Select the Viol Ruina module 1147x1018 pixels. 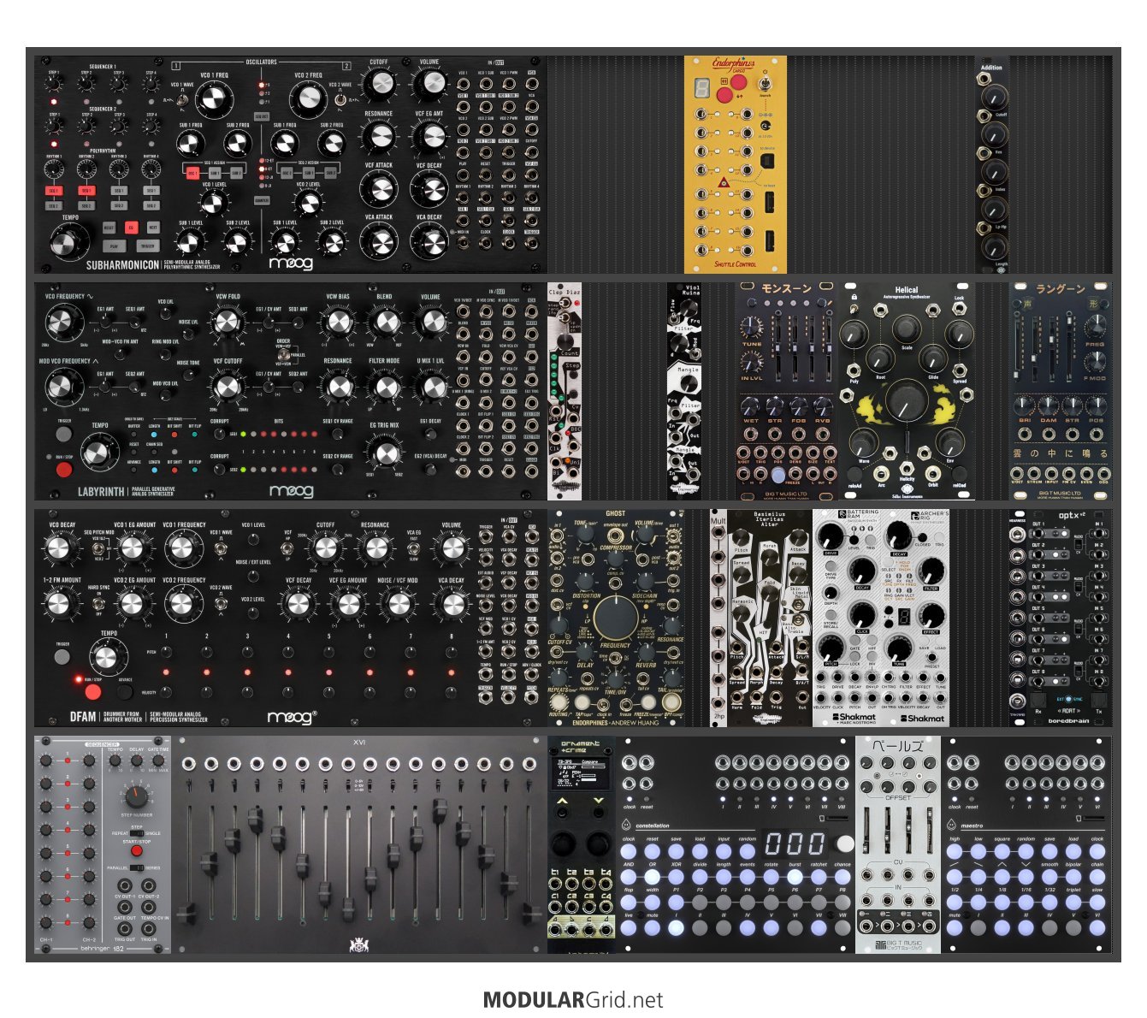tap(684, 391)
